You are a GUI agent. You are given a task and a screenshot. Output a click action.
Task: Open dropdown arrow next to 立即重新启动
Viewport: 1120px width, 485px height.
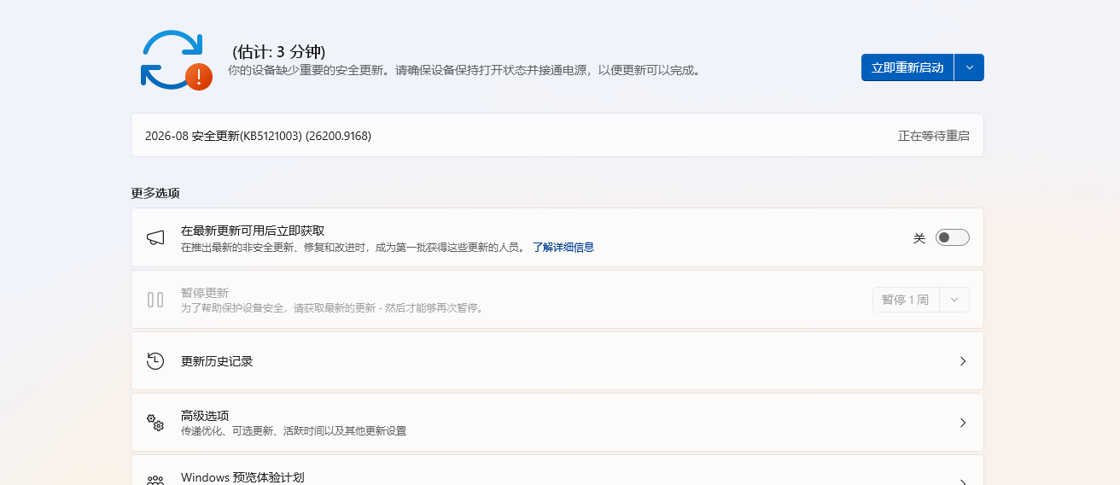[969, 67]
